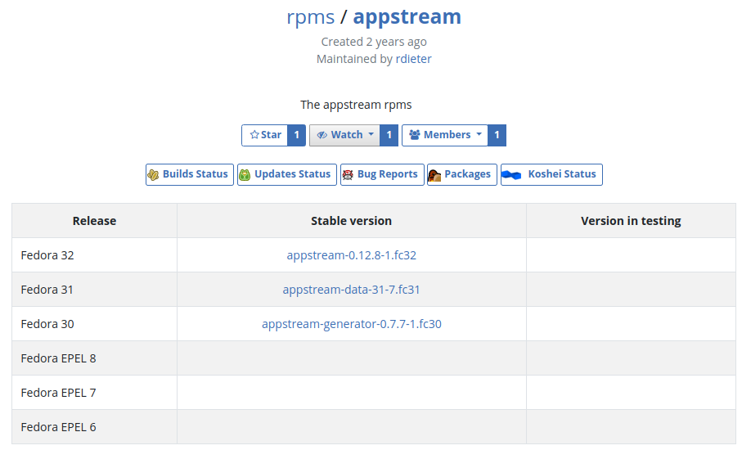Click the eye icon on Watch button
Screen dimensions: 742x450
coord(322,135)
